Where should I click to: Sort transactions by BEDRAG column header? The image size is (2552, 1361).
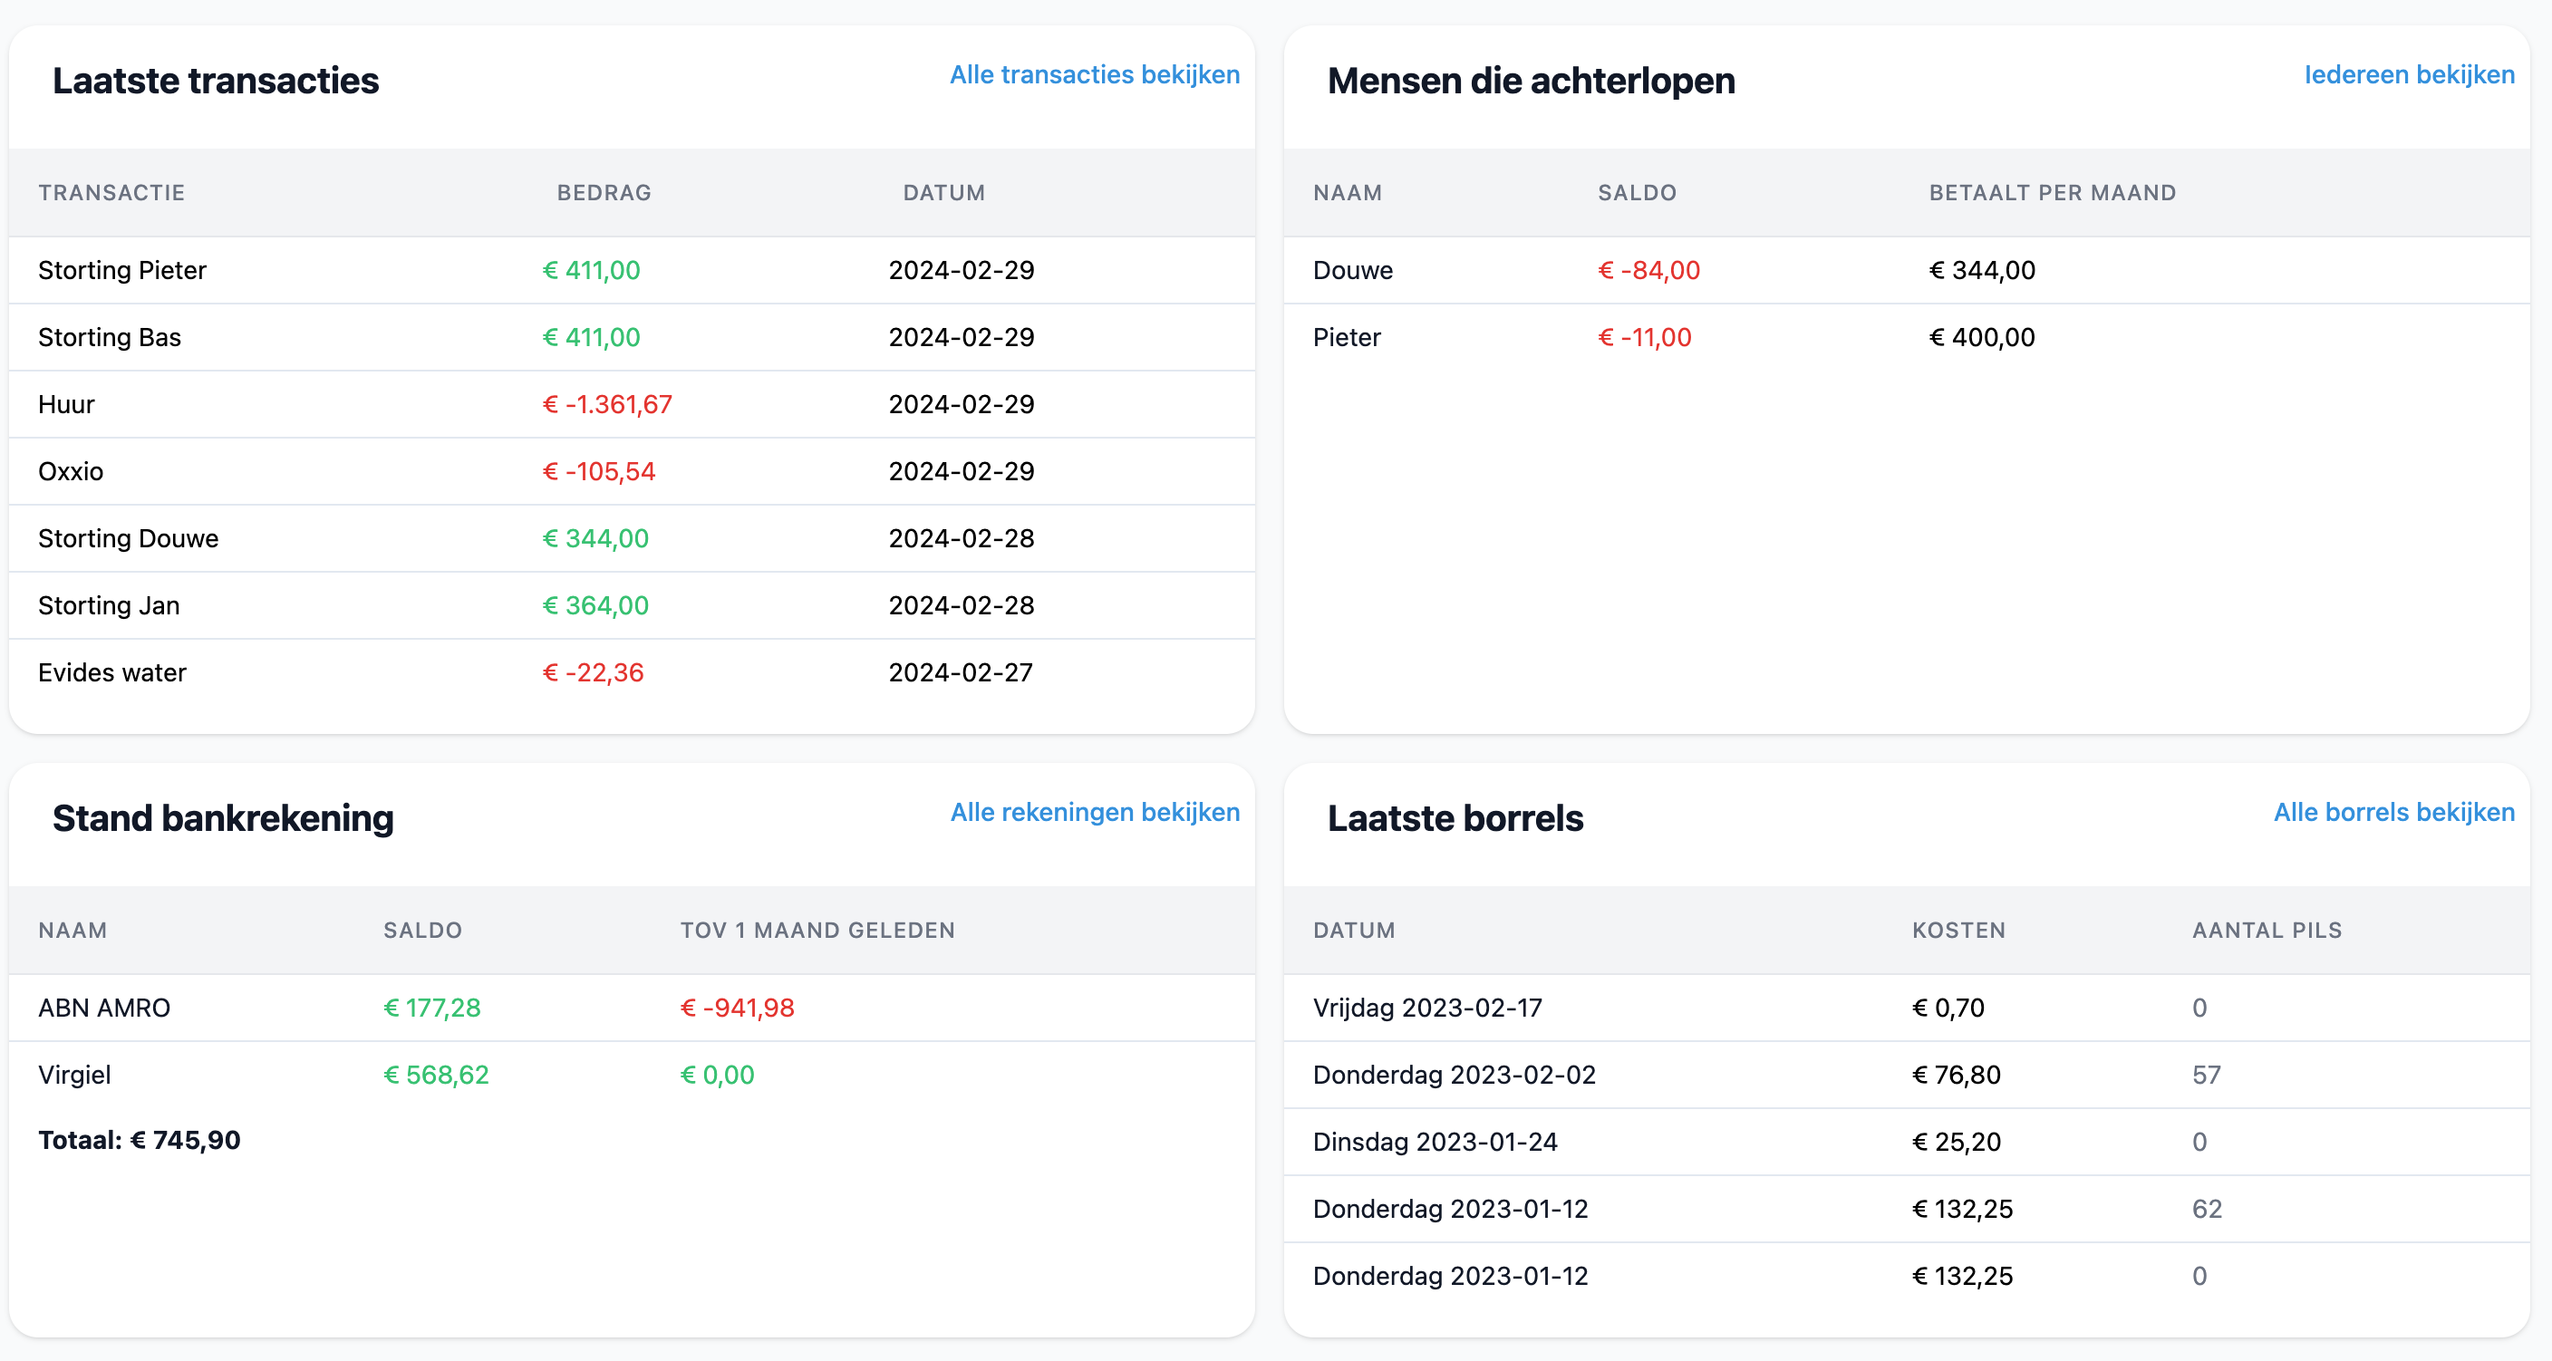click(602, 192)
